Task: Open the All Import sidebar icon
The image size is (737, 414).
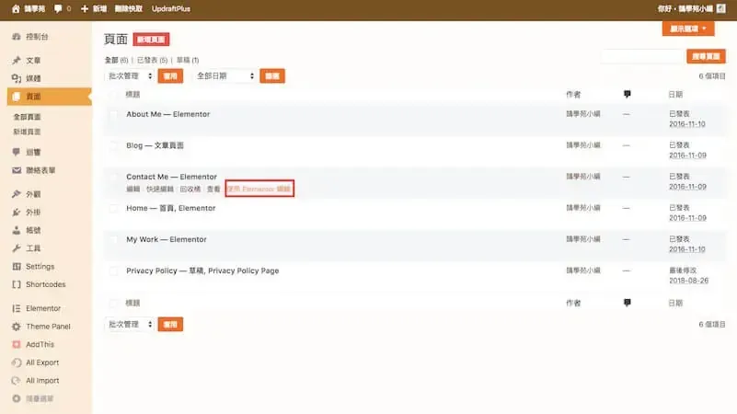Action: coord(17,381)
